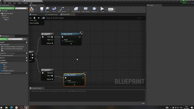
Task: Collapse DefaultSceneRoot in the Components tree
Action: (1, 14)
